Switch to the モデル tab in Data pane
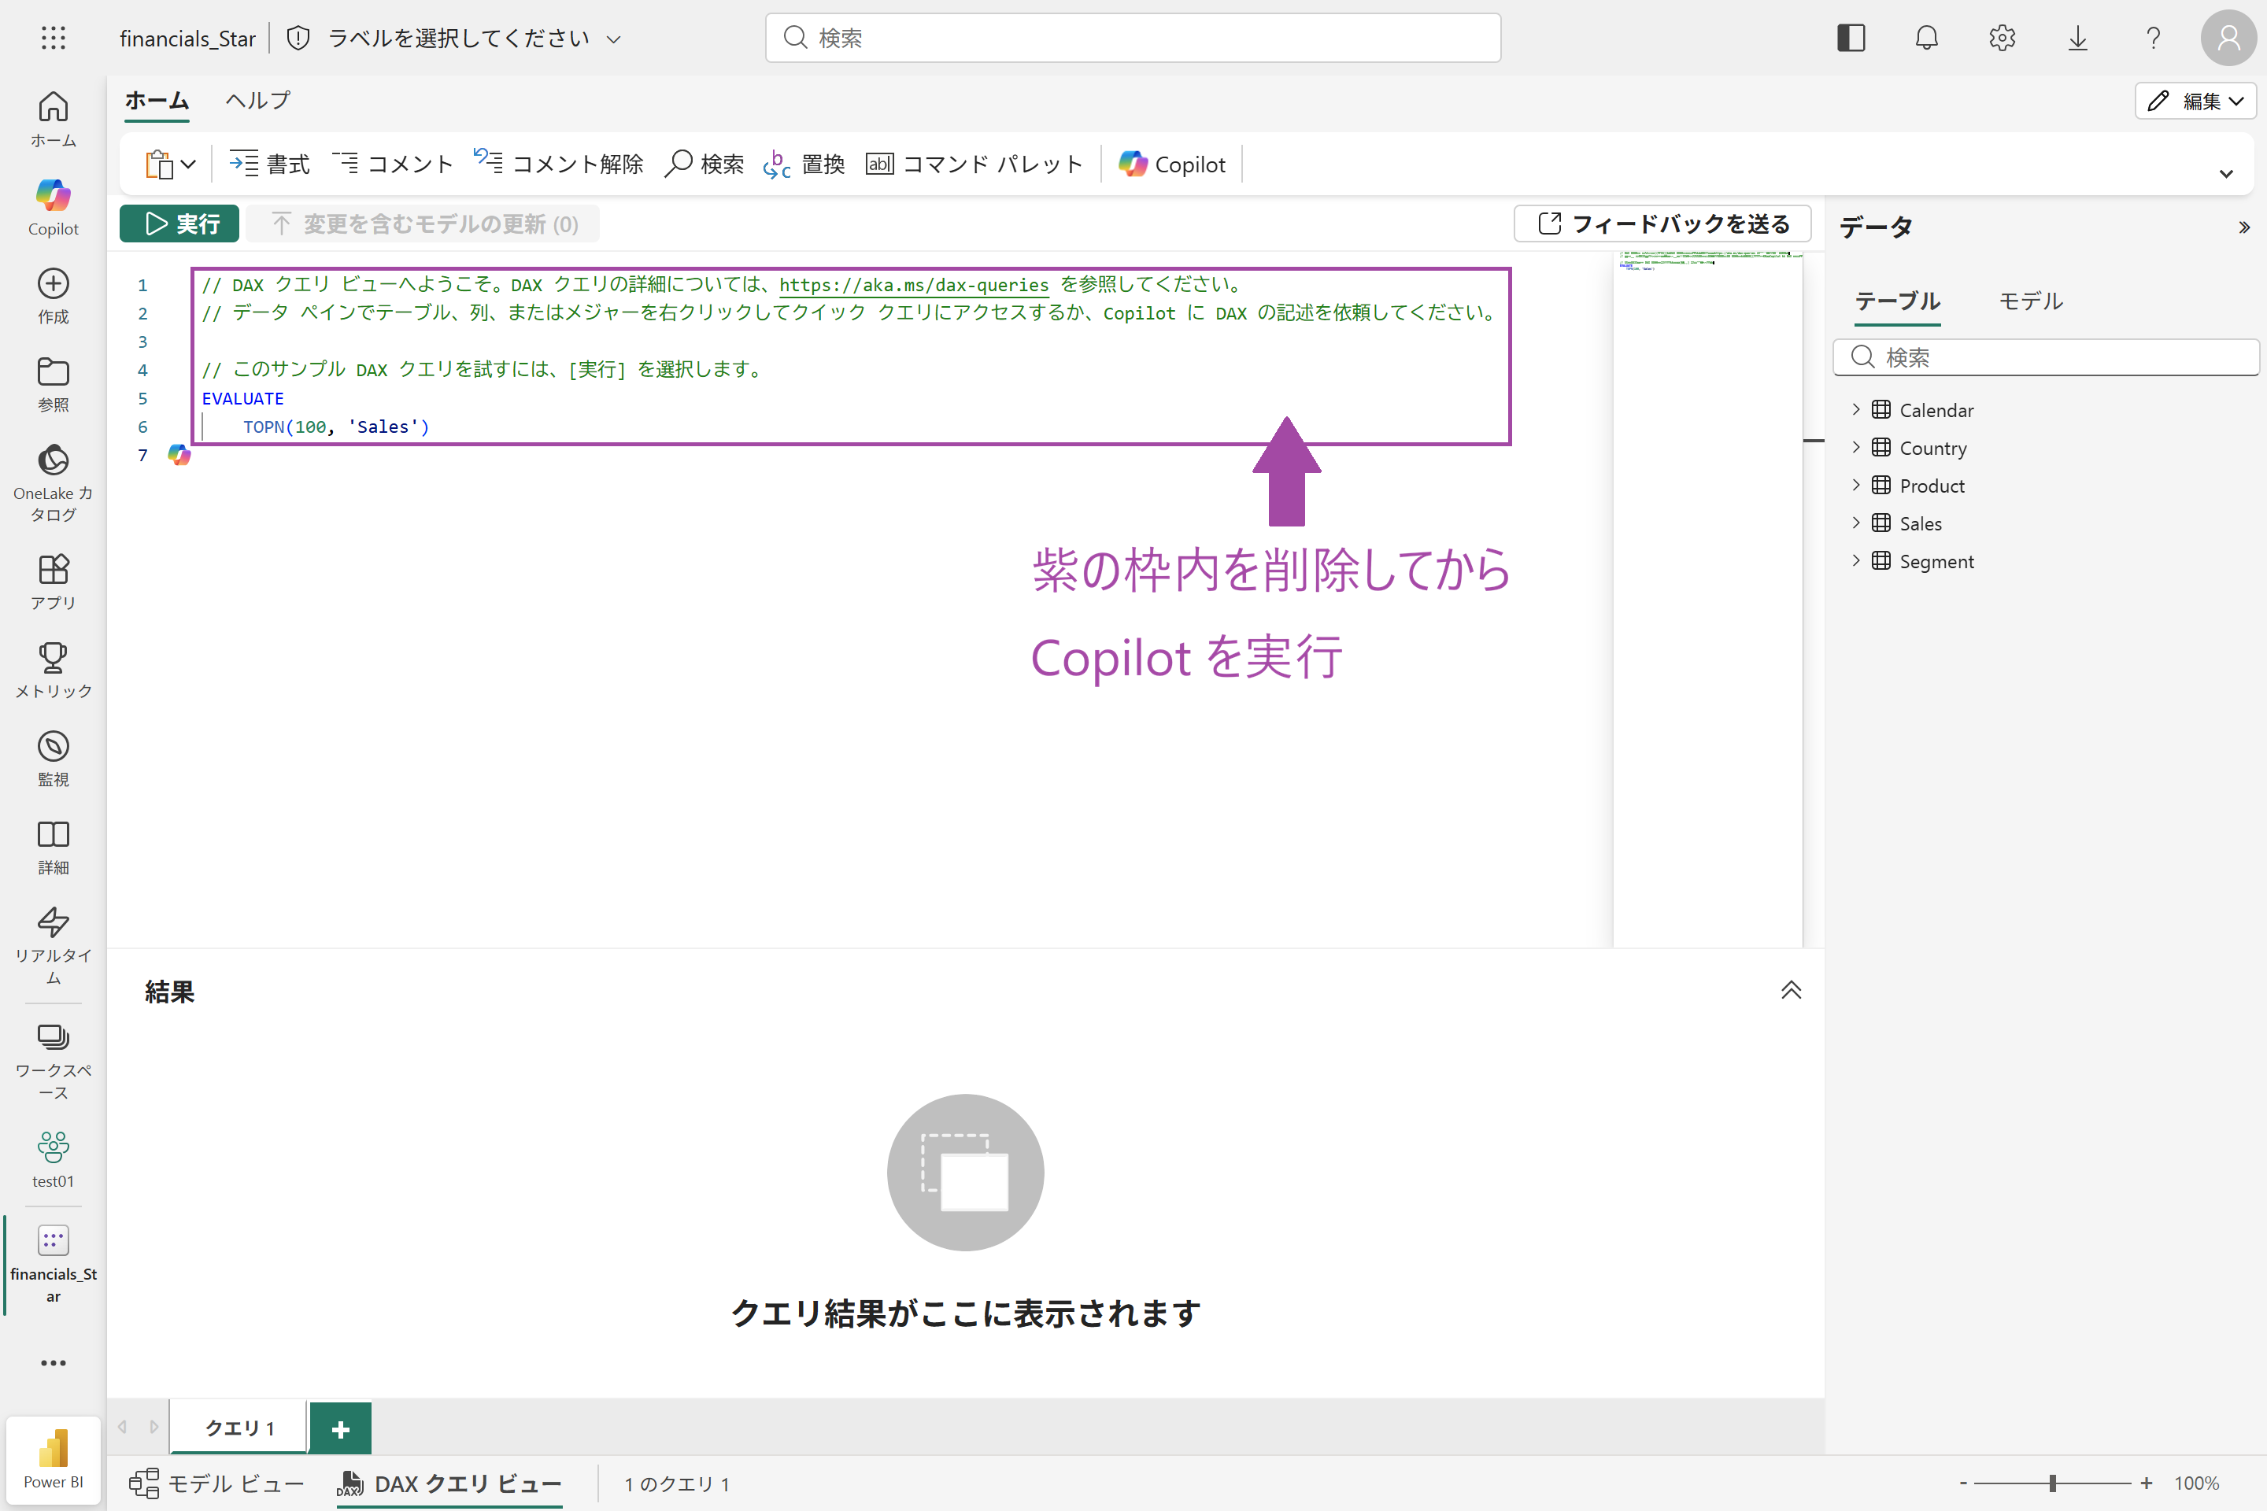The width and height of the screenshot is (2267, 1511). coord(2030,301)
